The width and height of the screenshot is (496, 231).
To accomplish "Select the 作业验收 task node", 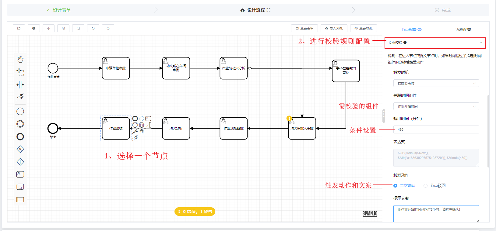I will (116, 128).
